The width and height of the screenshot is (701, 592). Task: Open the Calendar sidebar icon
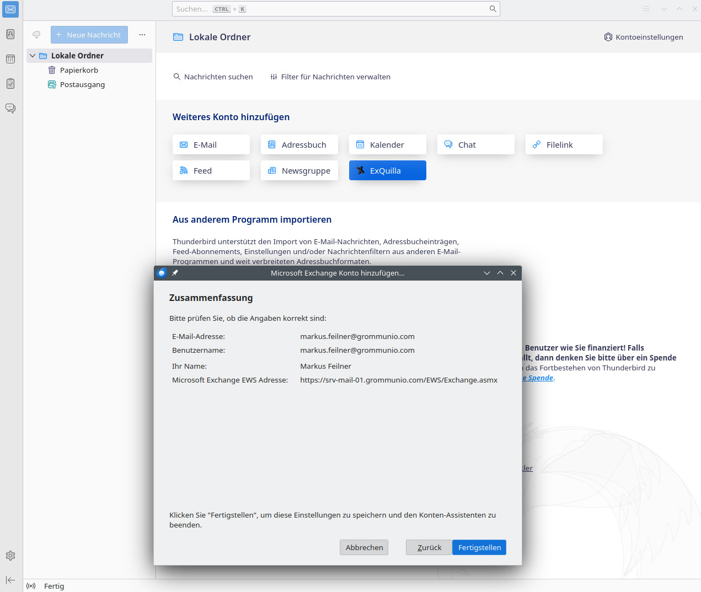click(x=10, y=59)
